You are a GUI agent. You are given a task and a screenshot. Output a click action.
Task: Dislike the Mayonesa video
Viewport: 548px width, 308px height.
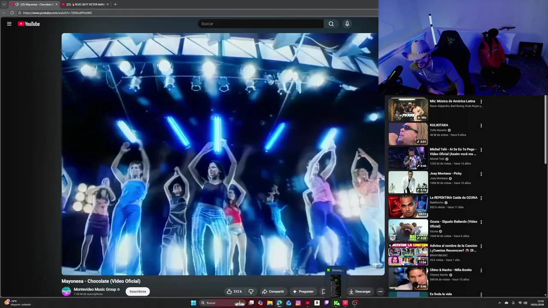[251, 291]
